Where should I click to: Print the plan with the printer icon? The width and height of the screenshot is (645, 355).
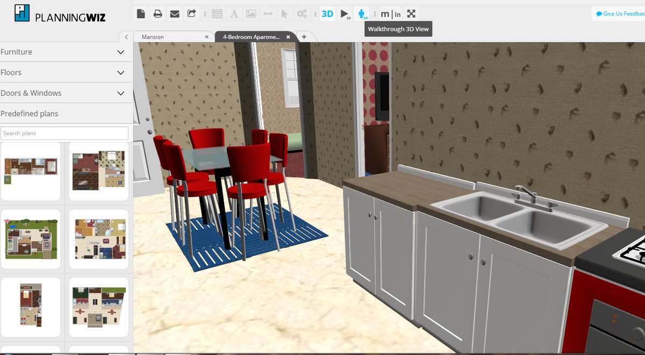157,14
